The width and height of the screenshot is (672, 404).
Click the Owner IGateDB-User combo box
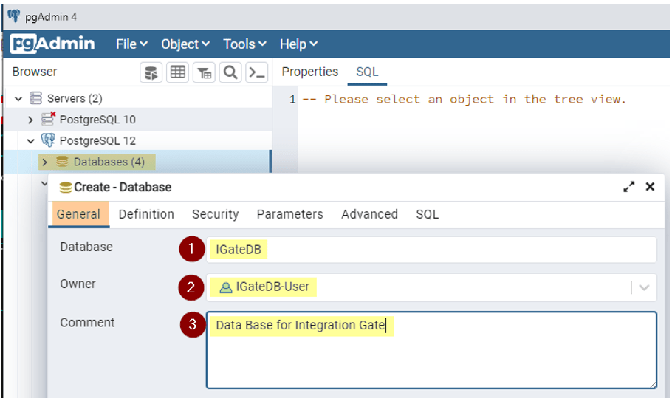tap(431, 287)
